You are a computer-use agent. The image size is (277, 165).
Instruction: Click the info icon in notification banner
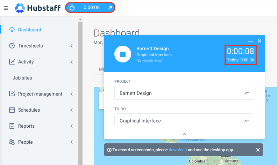[x=109, y=150]
